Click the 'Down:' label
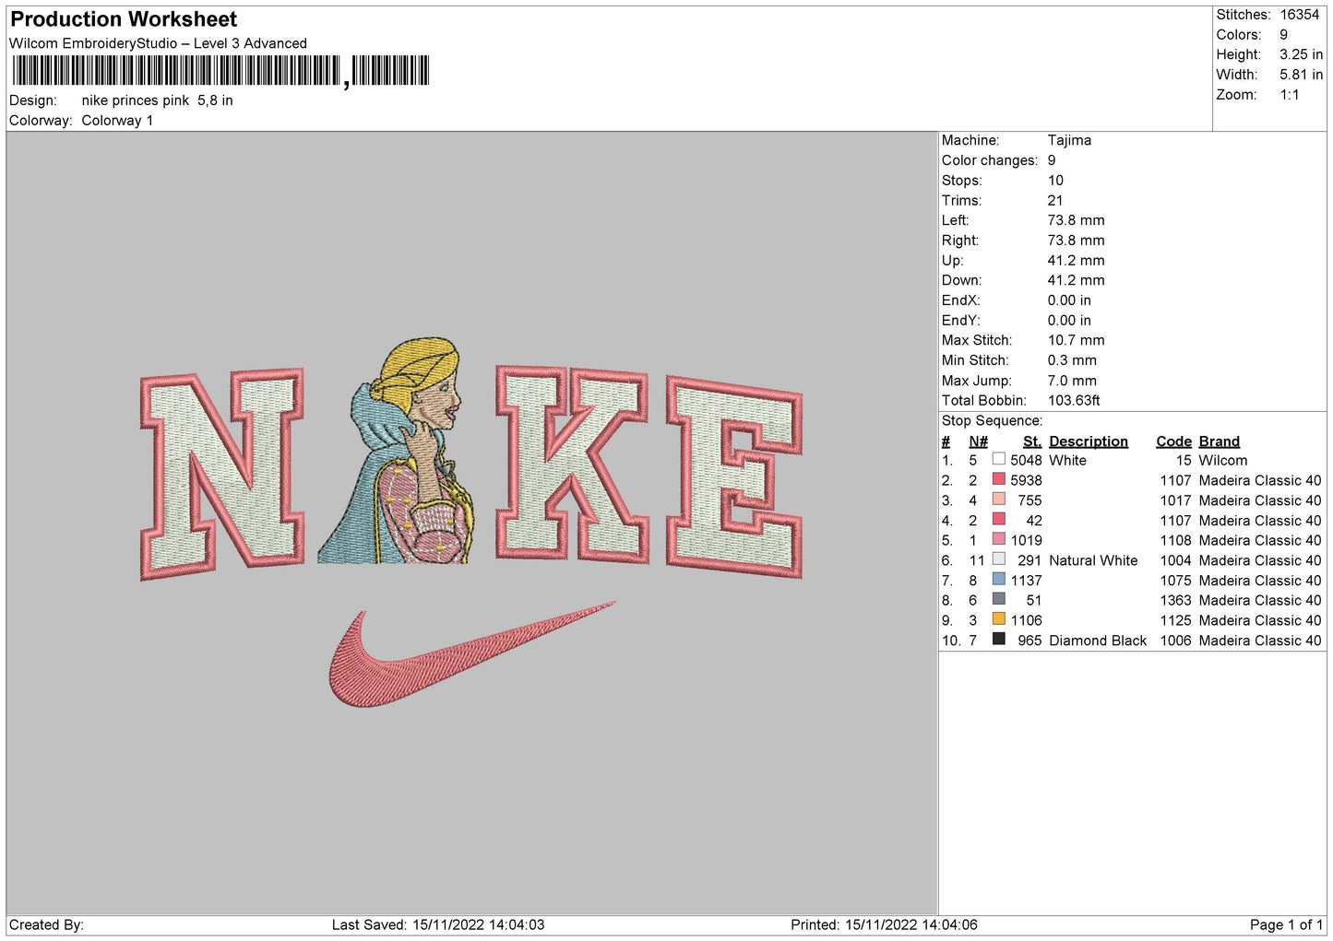 [x=962, y=280]
